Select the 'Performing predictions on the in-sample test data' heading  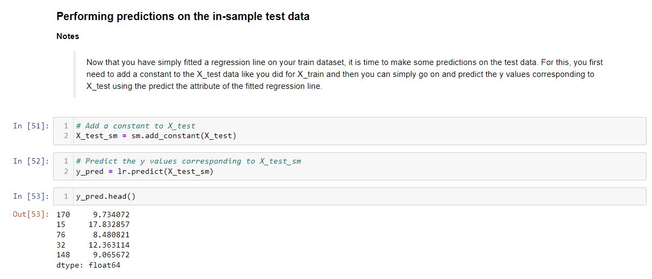(183, 16)
